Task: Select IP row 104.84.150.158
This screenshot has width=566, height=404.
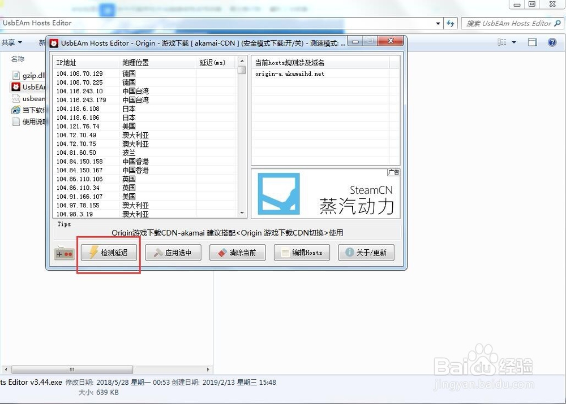Action: [x=145, y=162]
